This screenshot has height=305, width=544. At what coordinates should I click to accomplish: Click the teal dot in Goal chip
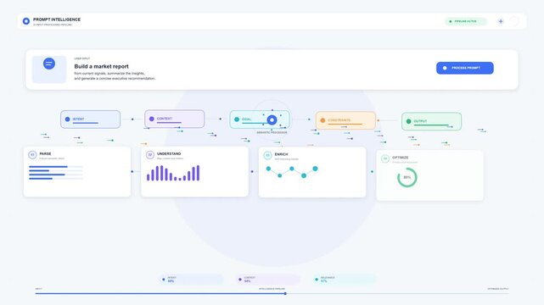tap(237, 119)
